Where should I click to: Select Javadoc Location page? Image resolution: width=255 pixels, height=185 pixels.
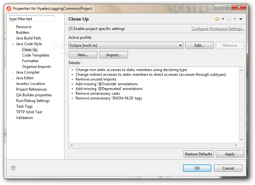[30, 84]
